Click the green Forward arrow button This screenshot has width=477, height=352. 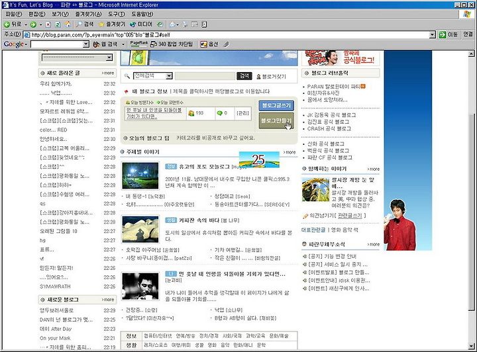33,24
